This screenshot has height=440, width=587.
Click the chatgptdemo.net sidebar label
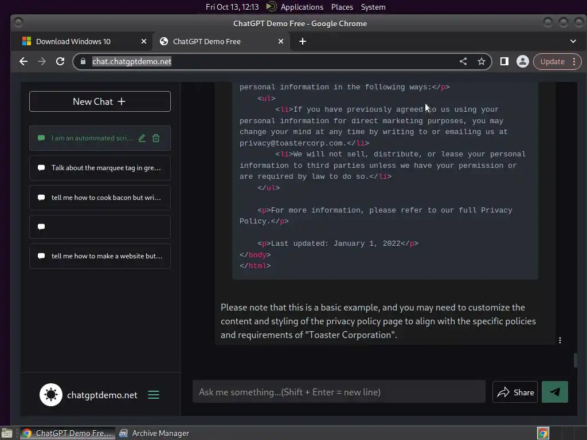click(x=102, y=395)
